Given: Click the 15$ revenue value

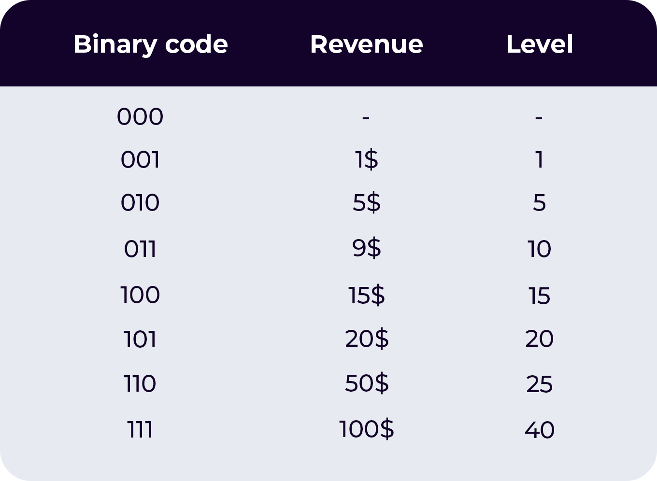Looking at the screenshot, I should (367, 295).
